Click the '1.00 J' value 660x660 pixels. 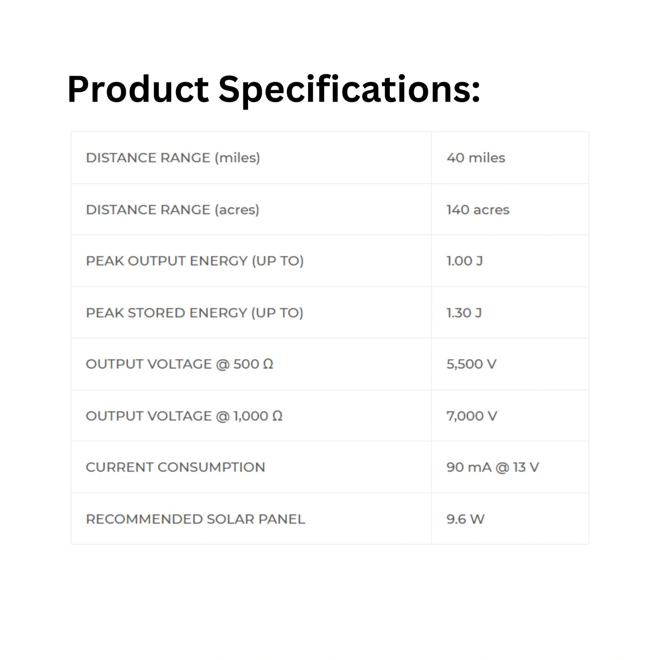tap(465, 261)
